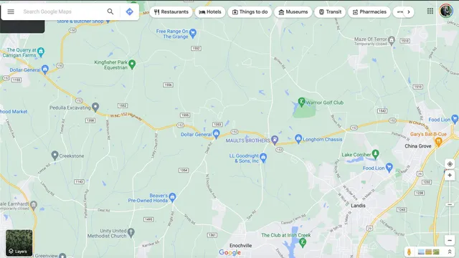Filter map by Hotels
Viewport: 459px width, 258px height.
[x=210, y=12]
